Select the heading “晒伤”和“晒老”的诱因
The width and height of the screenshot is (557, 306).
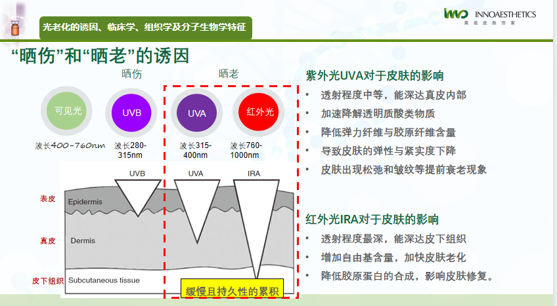(x=100, y=56)
